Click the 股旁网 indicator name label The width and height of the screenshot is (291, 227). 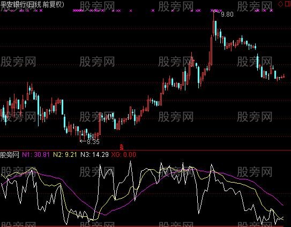point(10,155)
